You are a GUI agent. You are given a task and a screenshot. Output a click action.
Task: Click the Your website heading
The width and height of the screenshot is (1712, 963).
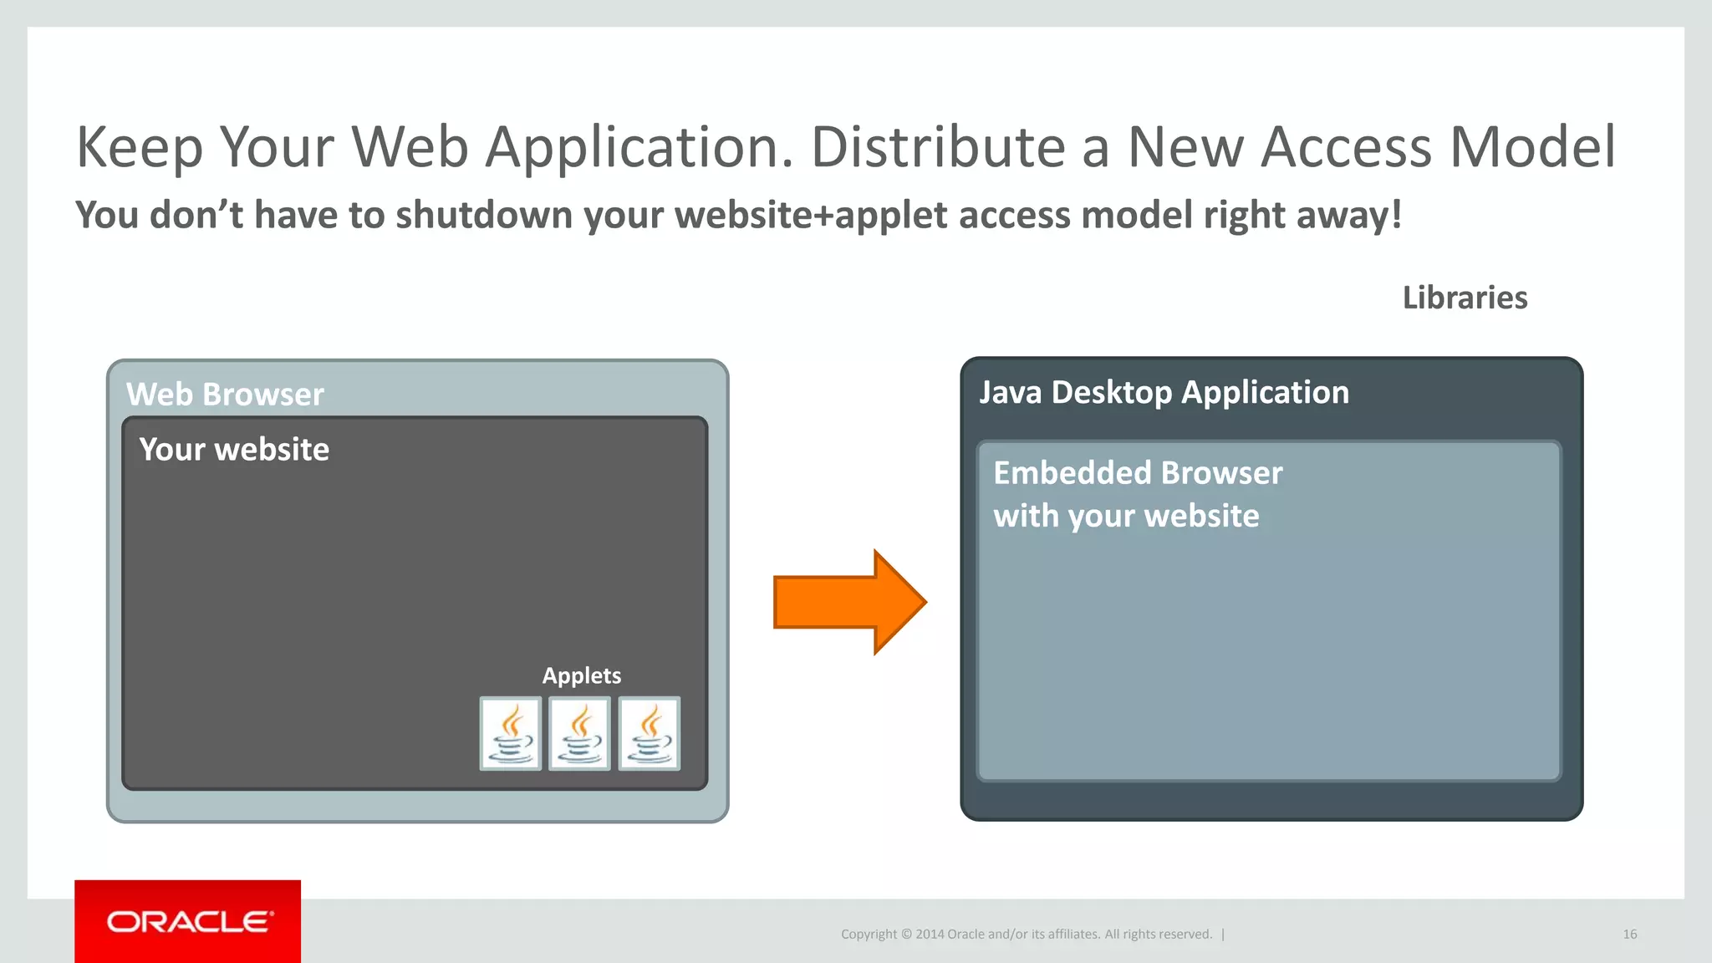(x=234, y=450)
